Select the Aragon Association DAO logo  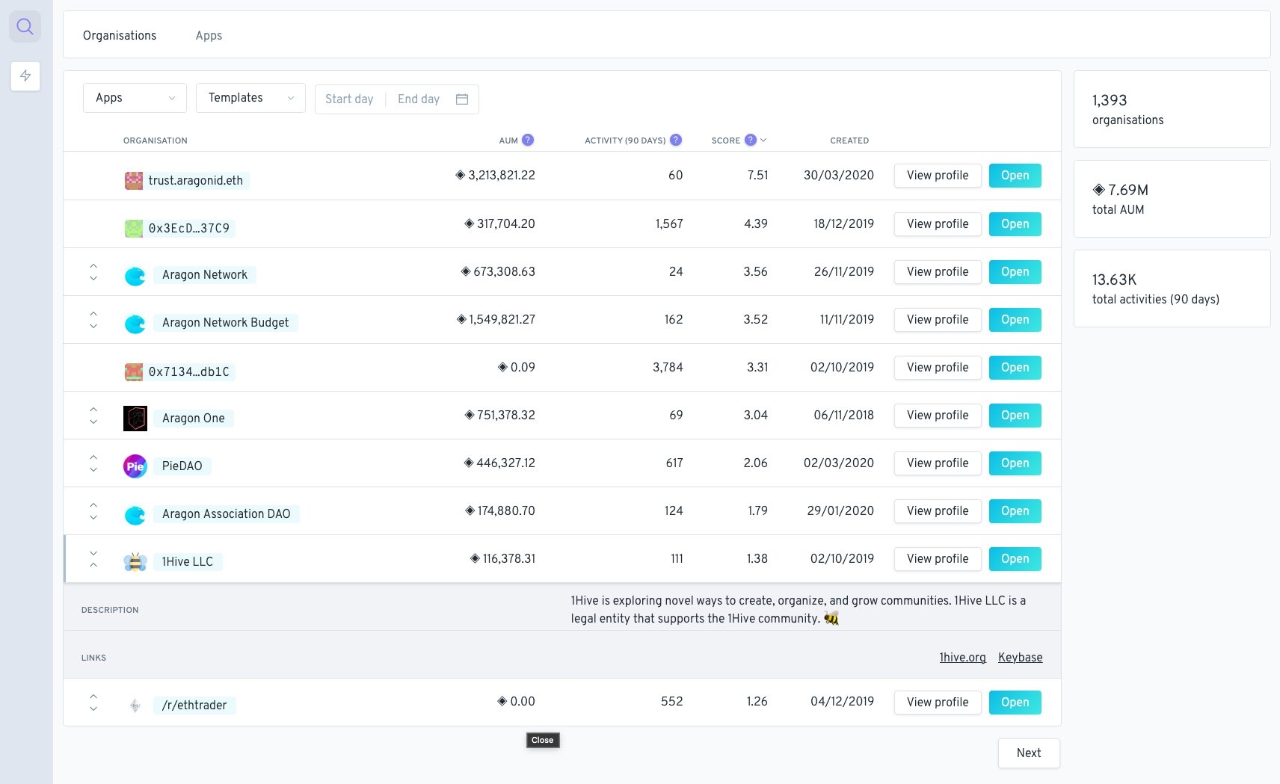135,515
